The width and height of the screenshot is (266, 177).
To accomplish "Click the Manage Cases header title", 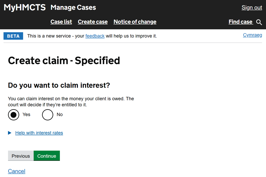I will click(73, 7).
